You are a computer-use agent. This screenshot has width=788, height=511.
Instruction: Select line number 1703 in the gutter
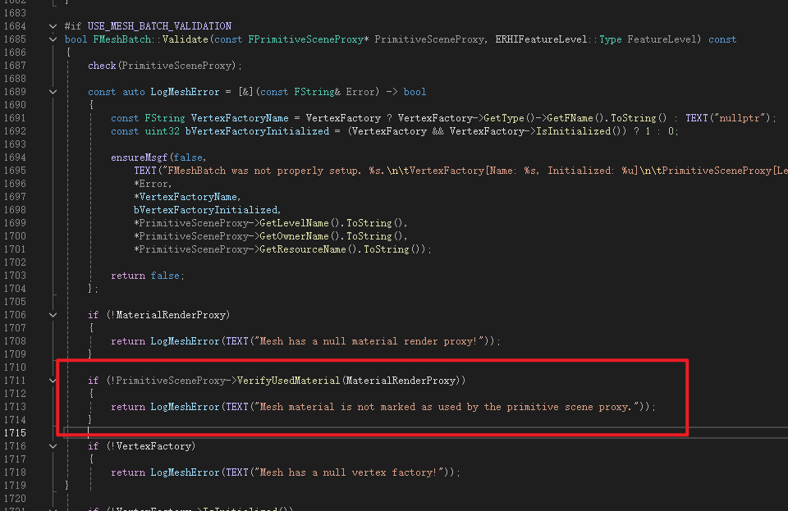click(x=15, y=276)
